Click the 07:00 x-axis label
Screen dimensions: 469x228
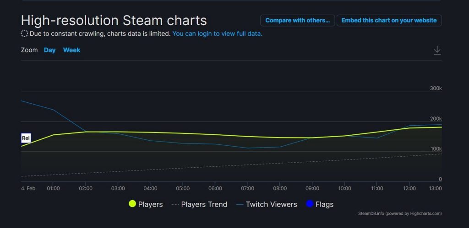[248, 189]
